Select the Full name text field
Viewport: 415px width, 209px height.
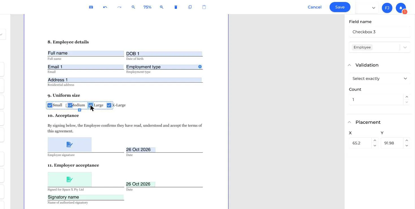click(x=86, y=53)
